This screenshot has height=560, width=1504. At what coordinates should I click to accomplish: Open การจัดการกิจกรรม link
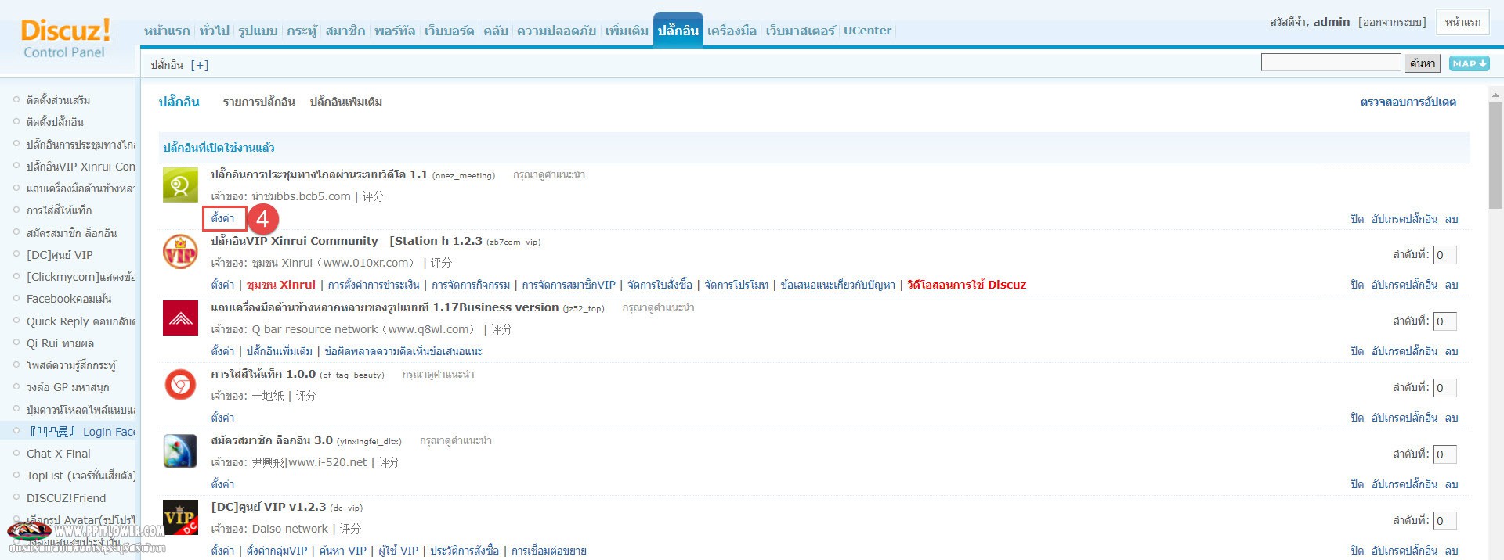(x=471, y=285)
